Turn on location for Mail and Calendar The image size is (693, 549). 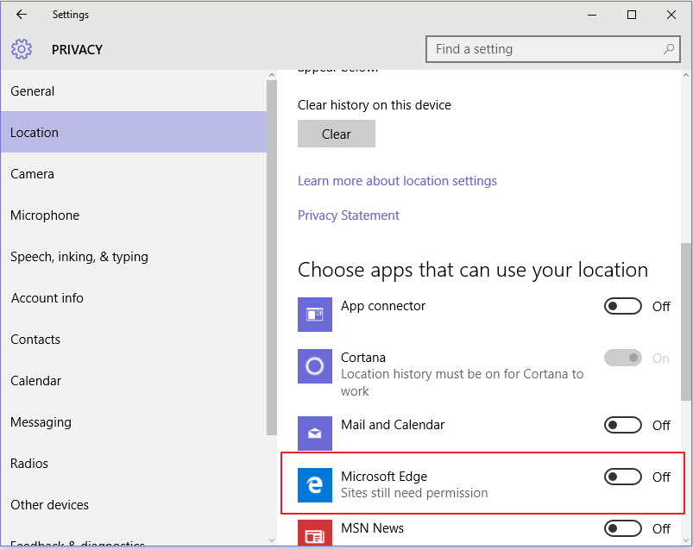tap(622, 424)
